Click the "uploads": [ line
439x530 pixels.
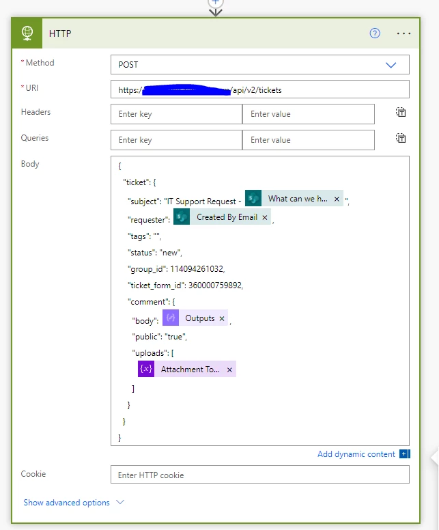(153, 353)
